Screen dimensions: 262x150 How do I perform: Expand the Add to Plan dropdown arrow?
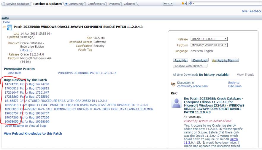click(237, 60)
